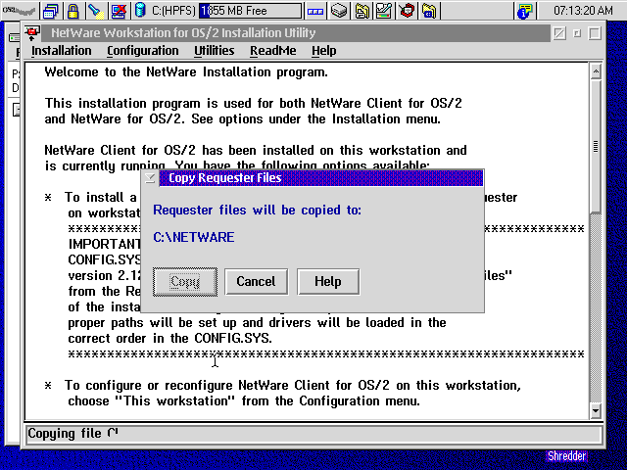The height and width of the screenshot is (470, 627).
Task: Open the red cube tray icon
Action: 407,11
